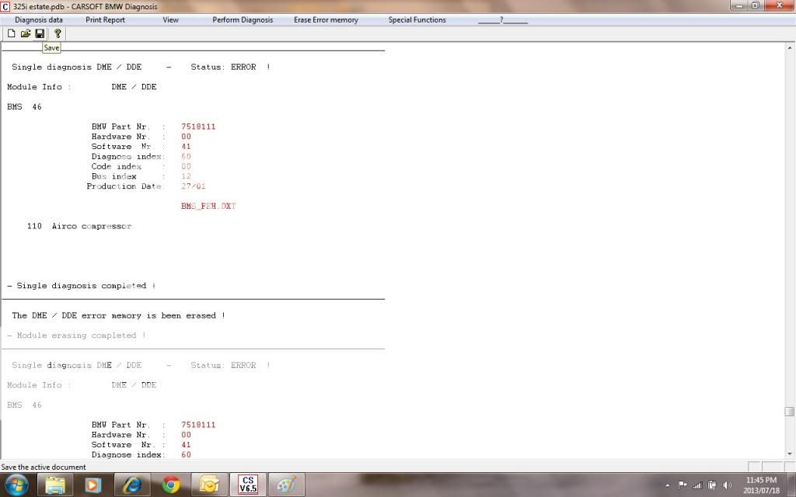Open Internet Explorer from the taskbar
This screenshot has width=796, height=497.
point(131,485)
